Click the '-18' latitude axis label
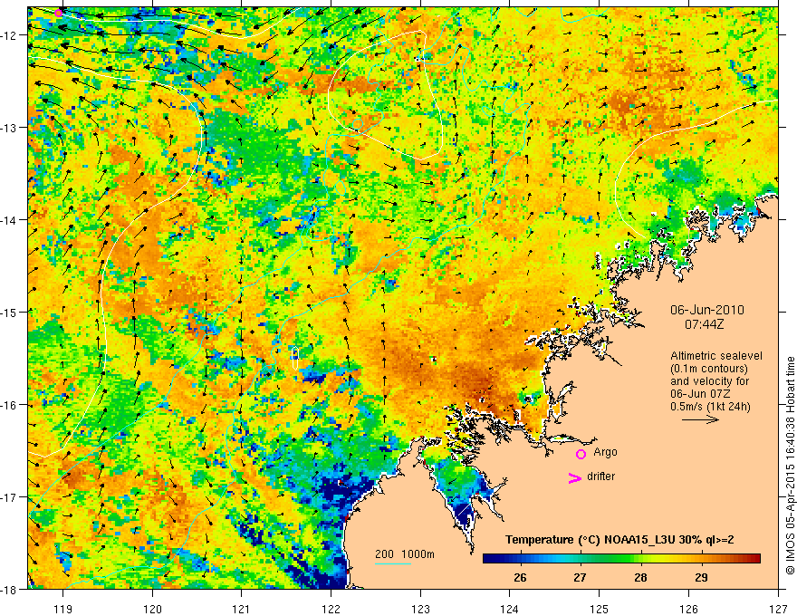The image size is (797, 616). pyautogui.click(x=11, y=589)
